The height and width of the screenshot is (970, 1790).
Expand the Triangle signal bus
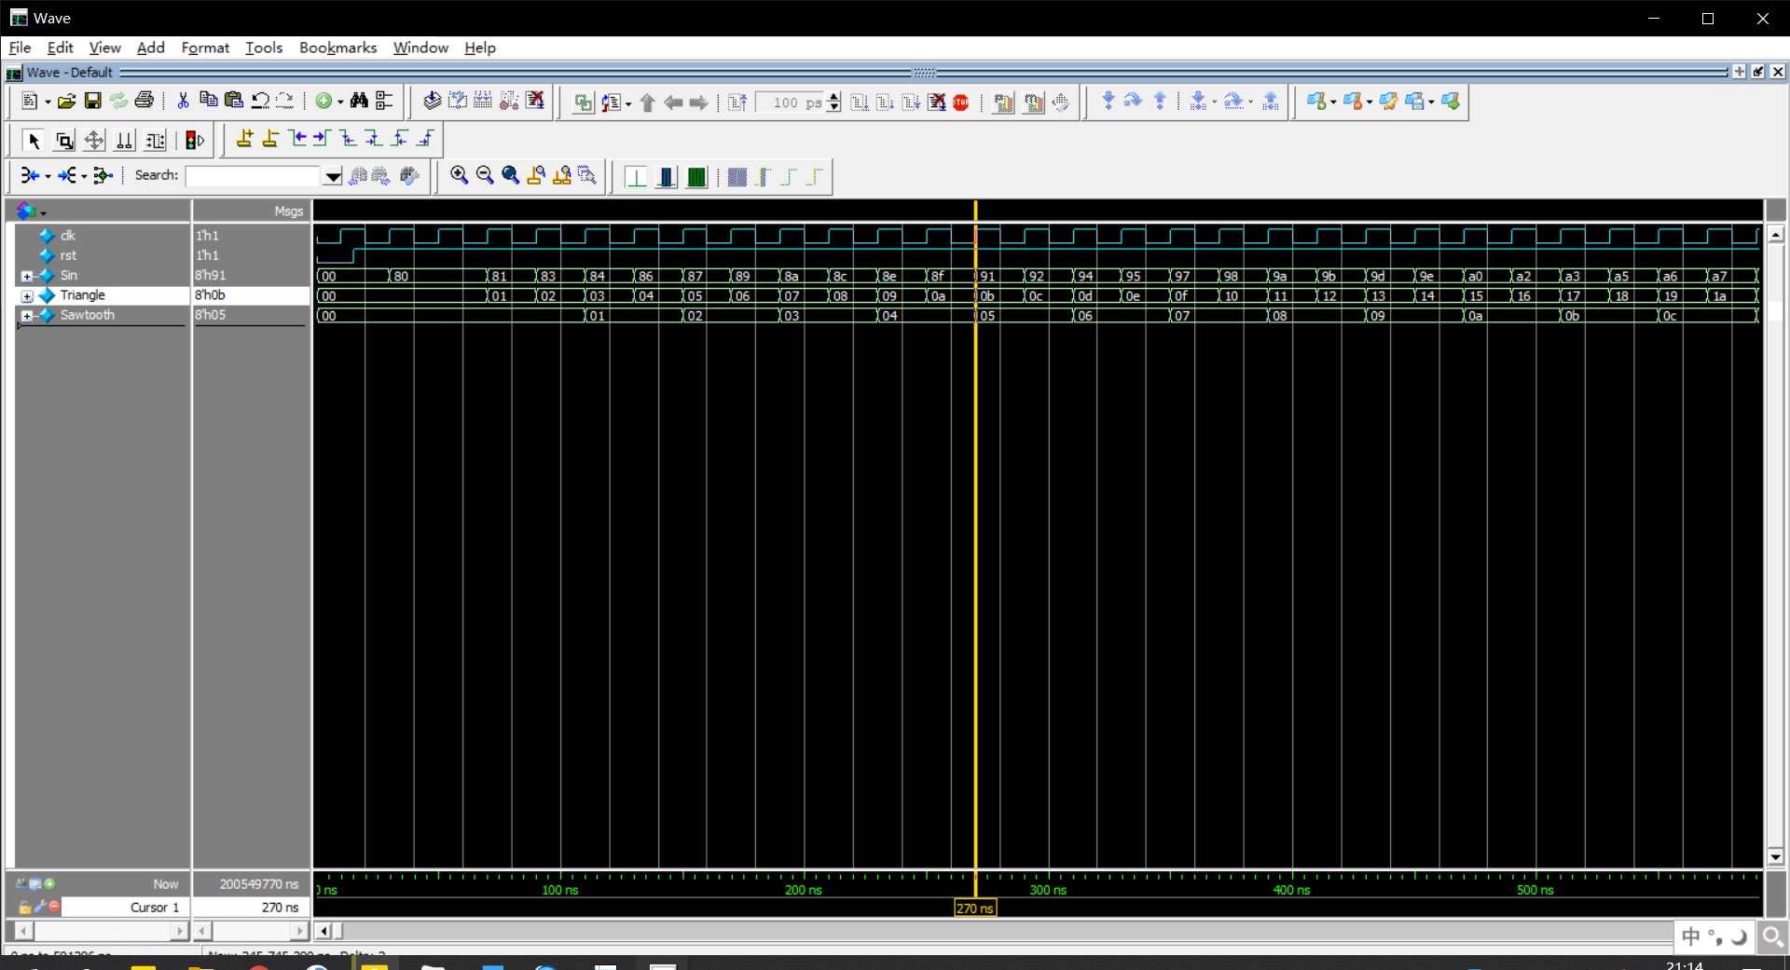27,295
